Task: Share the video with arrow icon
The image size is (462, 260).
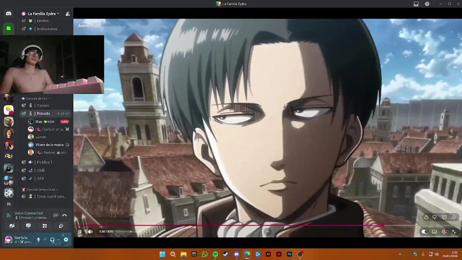Action: tap(454, 217)
